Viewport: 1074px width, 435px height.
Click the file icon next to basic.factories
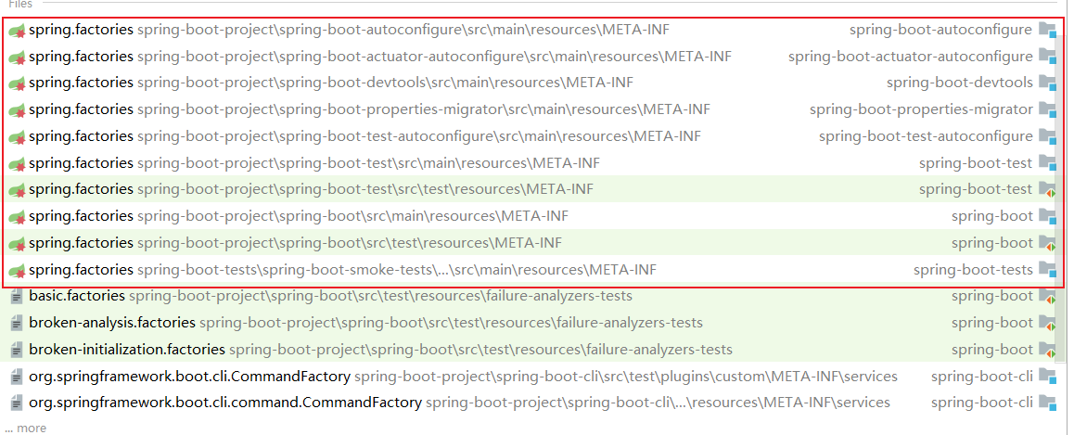[17, 297]
